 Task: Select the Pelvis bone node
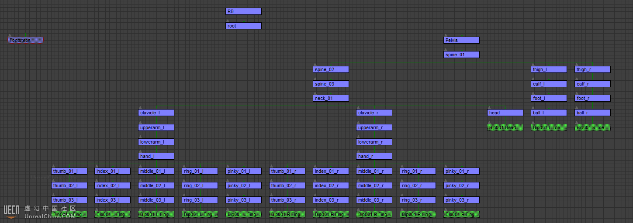(461, 40)
